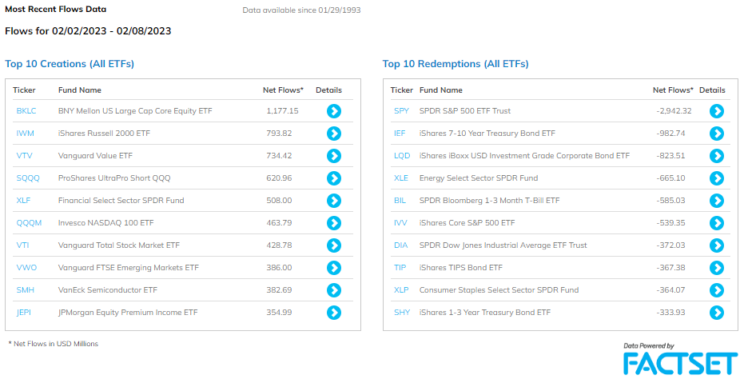Open details arrow for IVV row

pyautogui.click(x=717, y=223)
